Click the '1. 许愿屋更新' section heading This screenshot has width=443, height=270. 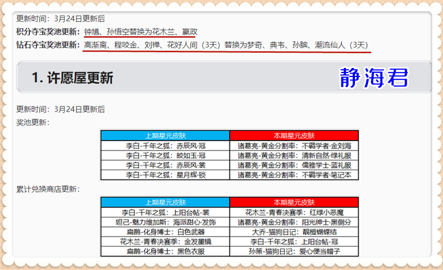point(72,78)
